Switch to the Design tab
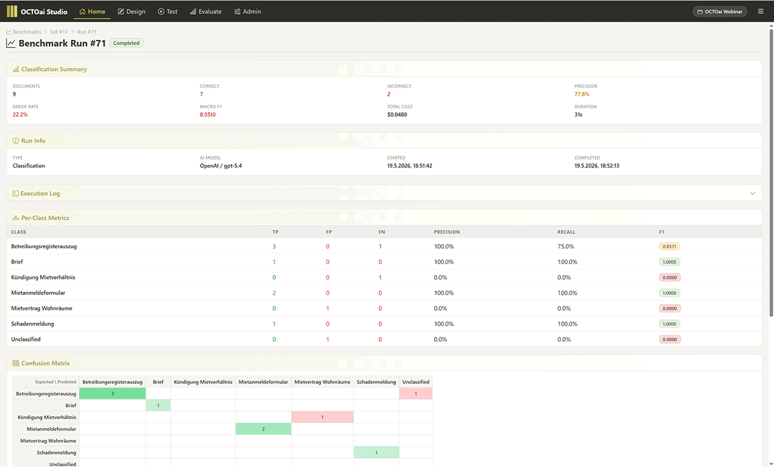This screenshot has width=774, height=467. tap(132, 12)
